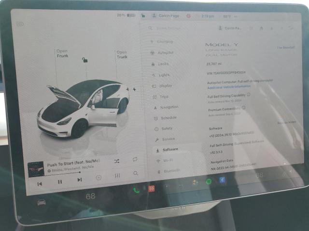Skip to previous track
This screenshot has height=231, width=309.
point(40,184)
